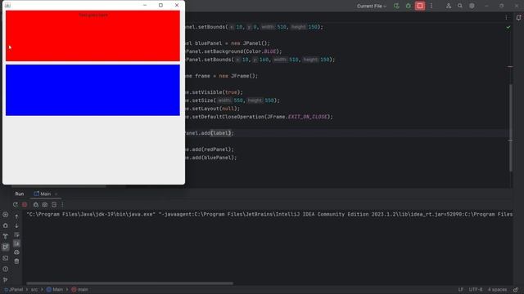Viewport: 524px width, 294px height.
Task: Select the Run tab label
Action: coord(20,194)
